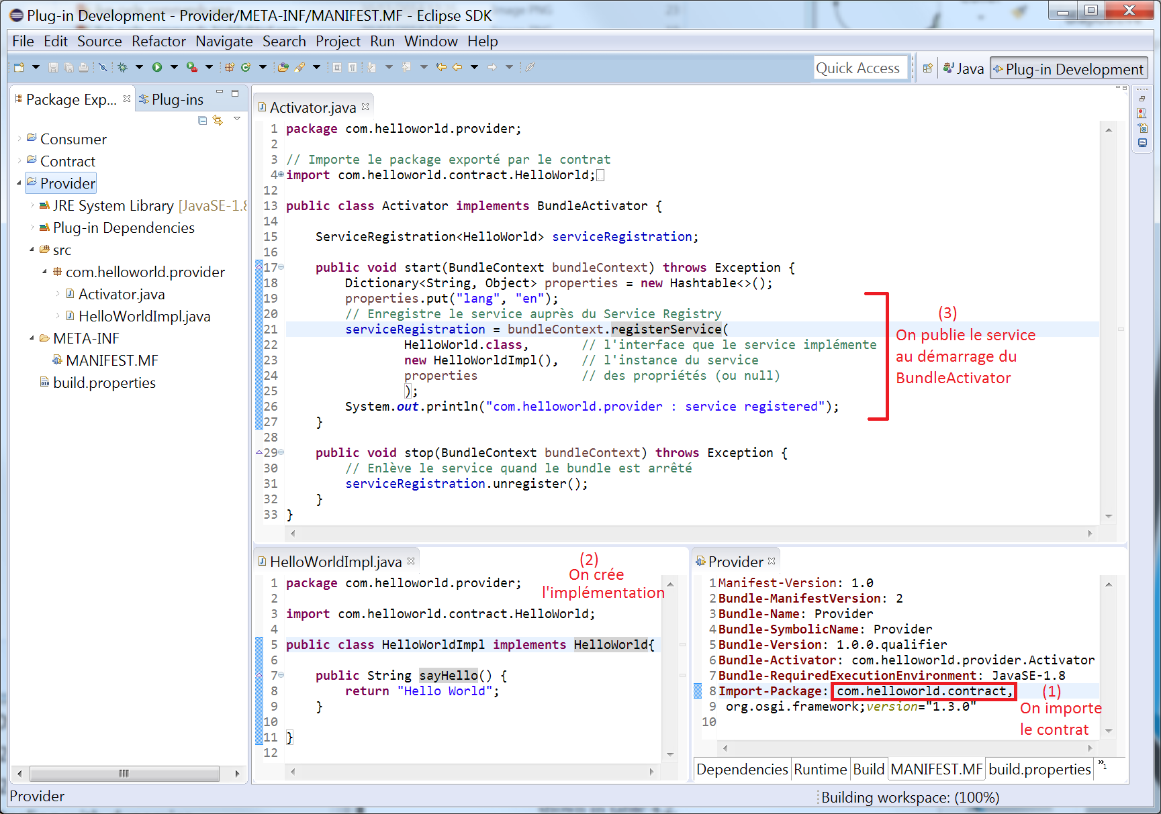Toggle Skip All Breakpoints
1161x814 pixels.
[x=103, y=67]
